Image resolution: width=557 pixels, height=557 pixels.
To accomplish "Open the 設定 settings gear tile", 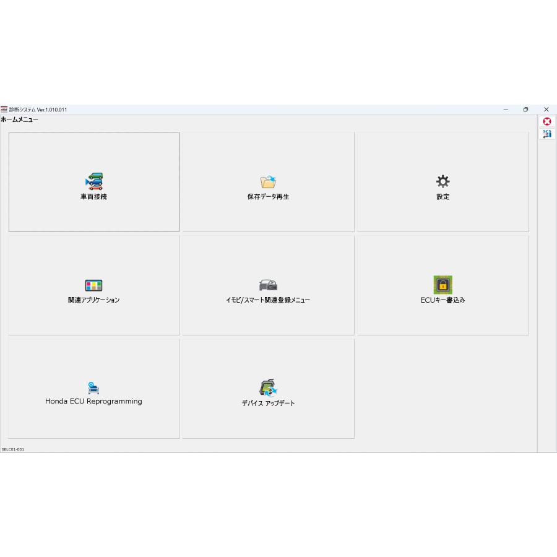I will (443, 182).
